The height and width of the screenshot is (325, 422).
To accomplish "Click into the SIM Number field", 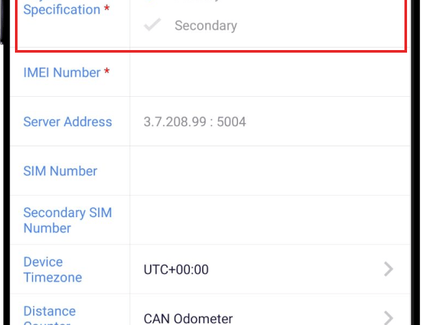I will [270, 171].
